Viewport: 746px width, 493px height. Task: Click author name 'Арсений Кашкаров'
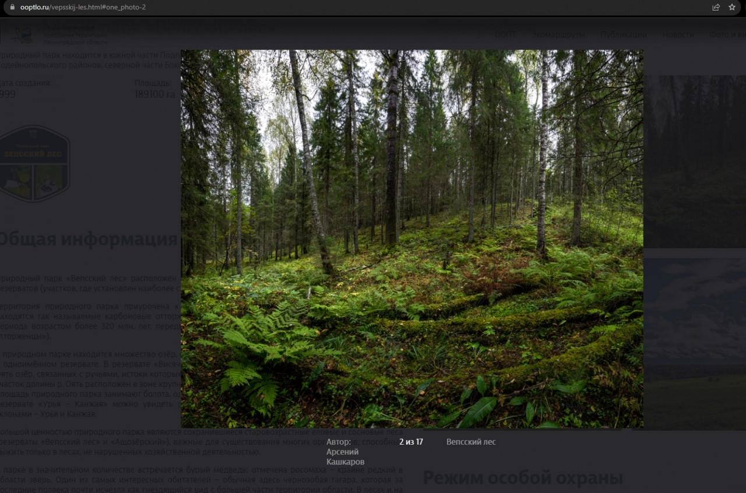coord(346,457)
